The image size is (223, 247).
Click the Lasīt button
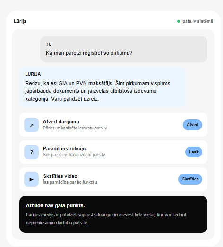pyautogui.click(x=194, y=152)
